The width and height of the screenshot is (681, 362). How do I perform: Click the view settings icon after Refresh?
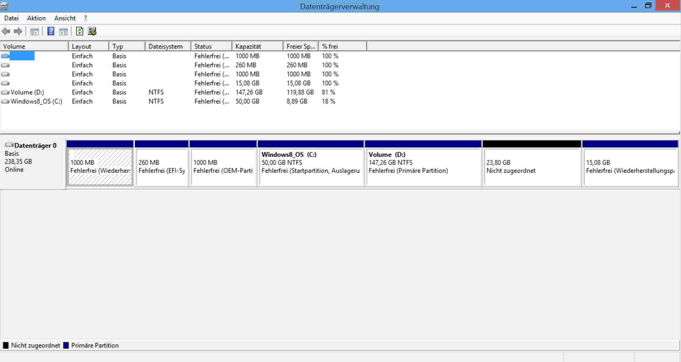click(x=92, y=31)
